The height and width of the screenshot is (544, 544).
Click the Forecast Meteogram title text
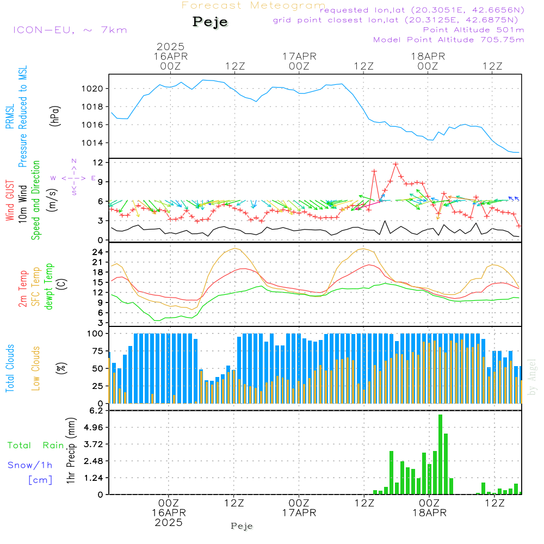[254, 5]
